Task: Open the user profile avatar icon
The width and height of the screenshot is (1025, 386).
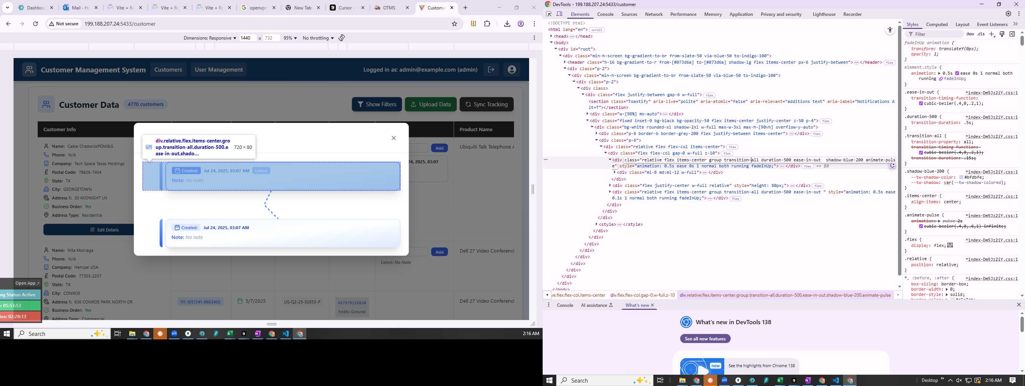Action: [x=512, y=70]
